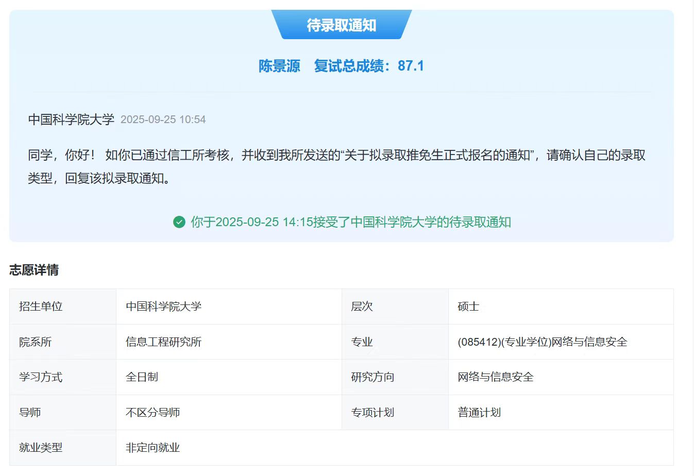
Task: Click the 招生单位 value 中国科学院大学
Action: point(163,307)
